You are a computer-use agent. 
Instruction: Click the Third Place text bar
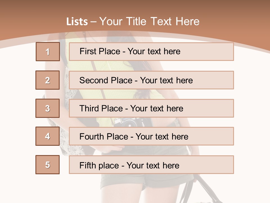pyautogui.click(x=151, y=108)
